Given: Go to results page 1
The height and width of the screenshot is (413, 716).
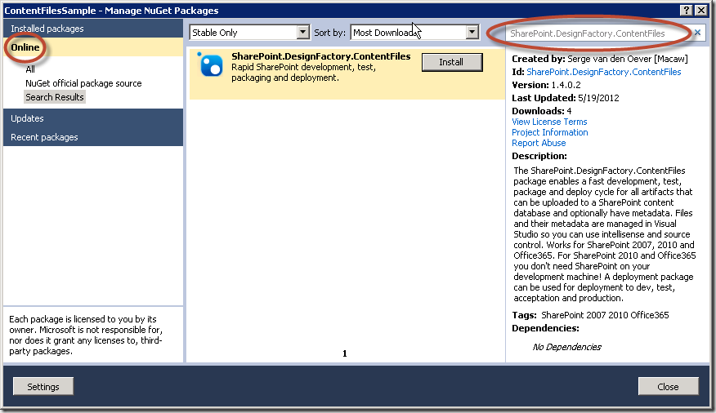Looking at the screenshot, I should (345, 353).
